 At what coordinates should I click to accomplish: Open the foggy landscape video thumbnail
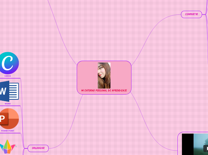click(195, 144)
